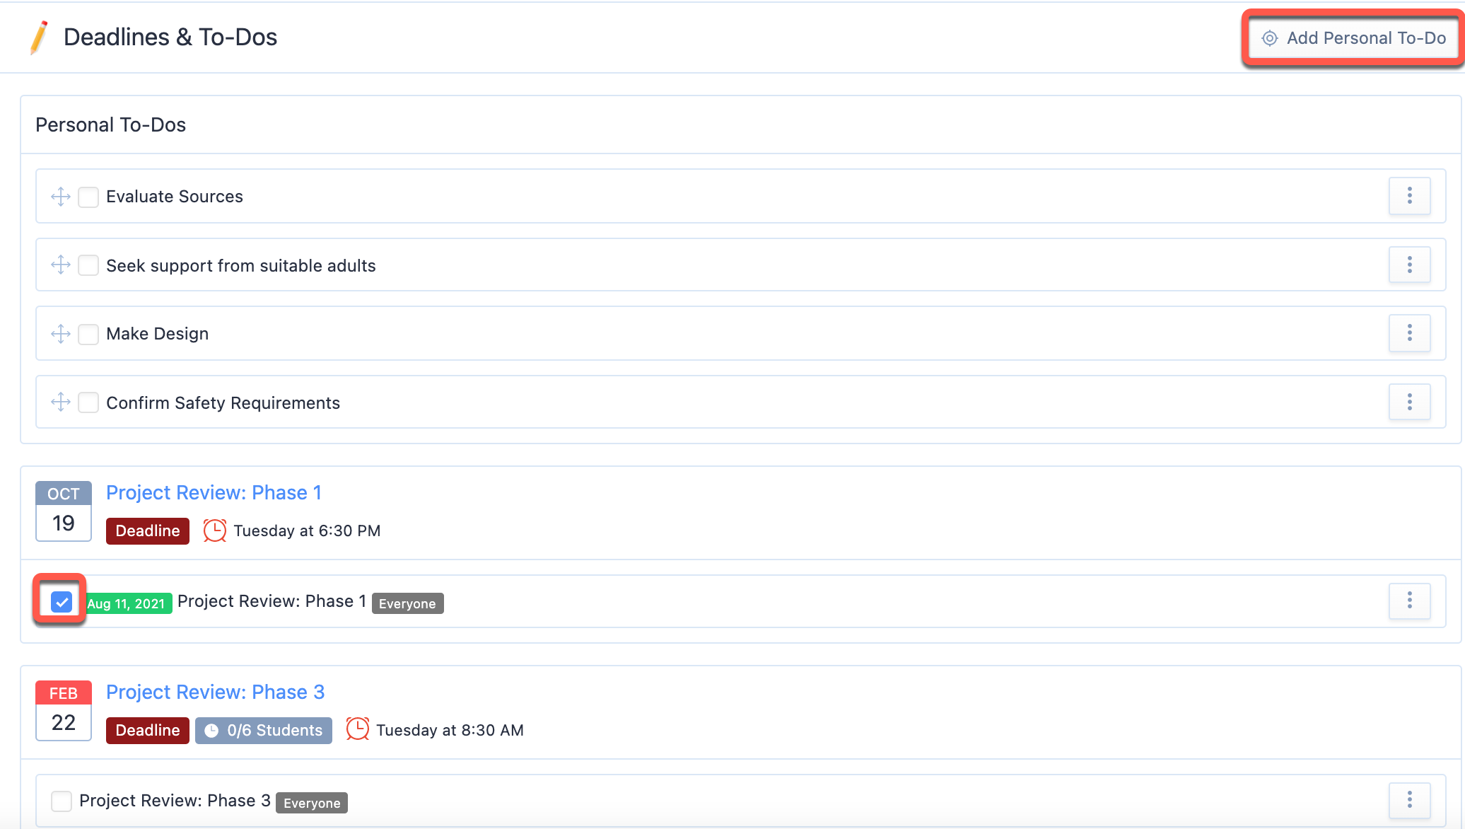Mark Confirm Safety Requirements as done
The width and height of the screenshot is (1465, 829).
(88, 402)
